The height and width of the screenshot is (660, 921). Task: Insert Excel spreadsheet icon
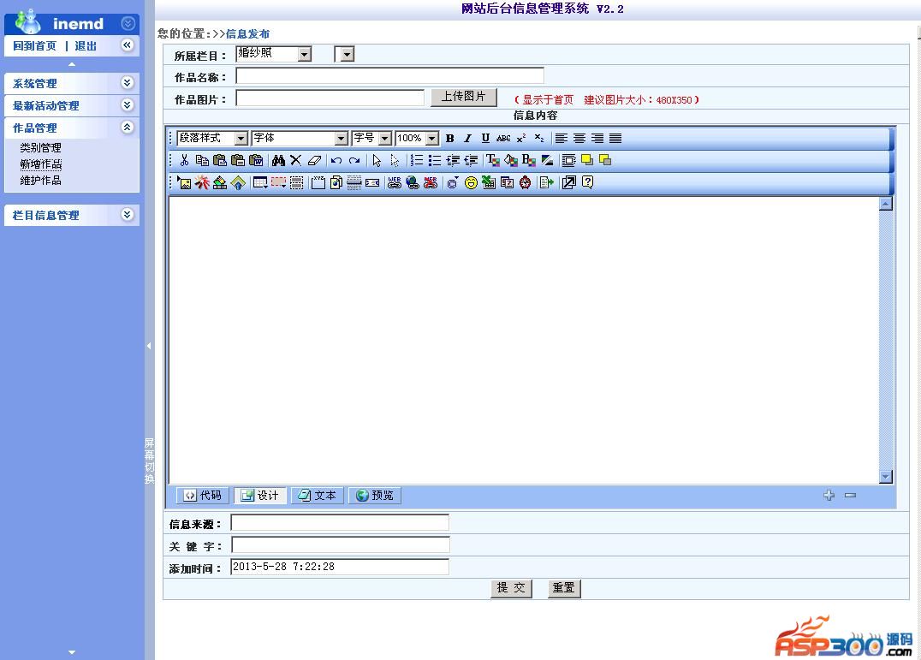click(489, 182)
